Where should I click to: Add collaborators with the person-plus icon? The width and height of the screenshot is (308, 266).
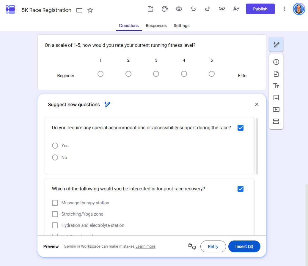tap(236, 9)
